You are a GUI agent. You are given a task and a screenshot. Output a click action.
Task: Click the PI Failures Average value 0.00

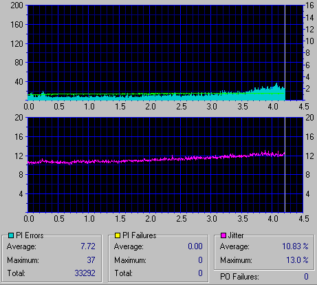point(195,246)
